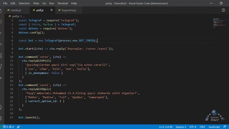Click ctx.replyWithQuiz on line 18
229x129 pixels.
coord(36,89)
